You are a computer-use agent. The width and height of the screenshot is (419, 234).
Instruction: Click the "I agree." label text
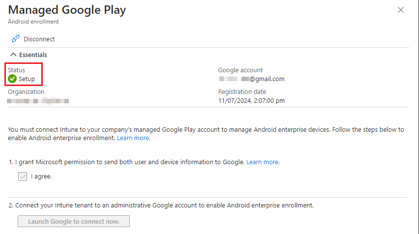[41, 176]
